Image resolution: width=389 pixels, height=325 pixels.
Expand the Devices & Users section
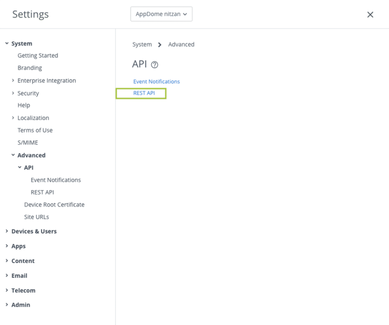click(x=6, y=231)
